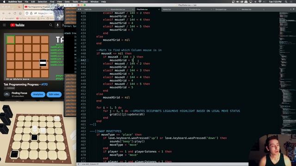
Task: Click the comment 'Math to find which Column mouse is in'
Action: [x=129, y=50]
